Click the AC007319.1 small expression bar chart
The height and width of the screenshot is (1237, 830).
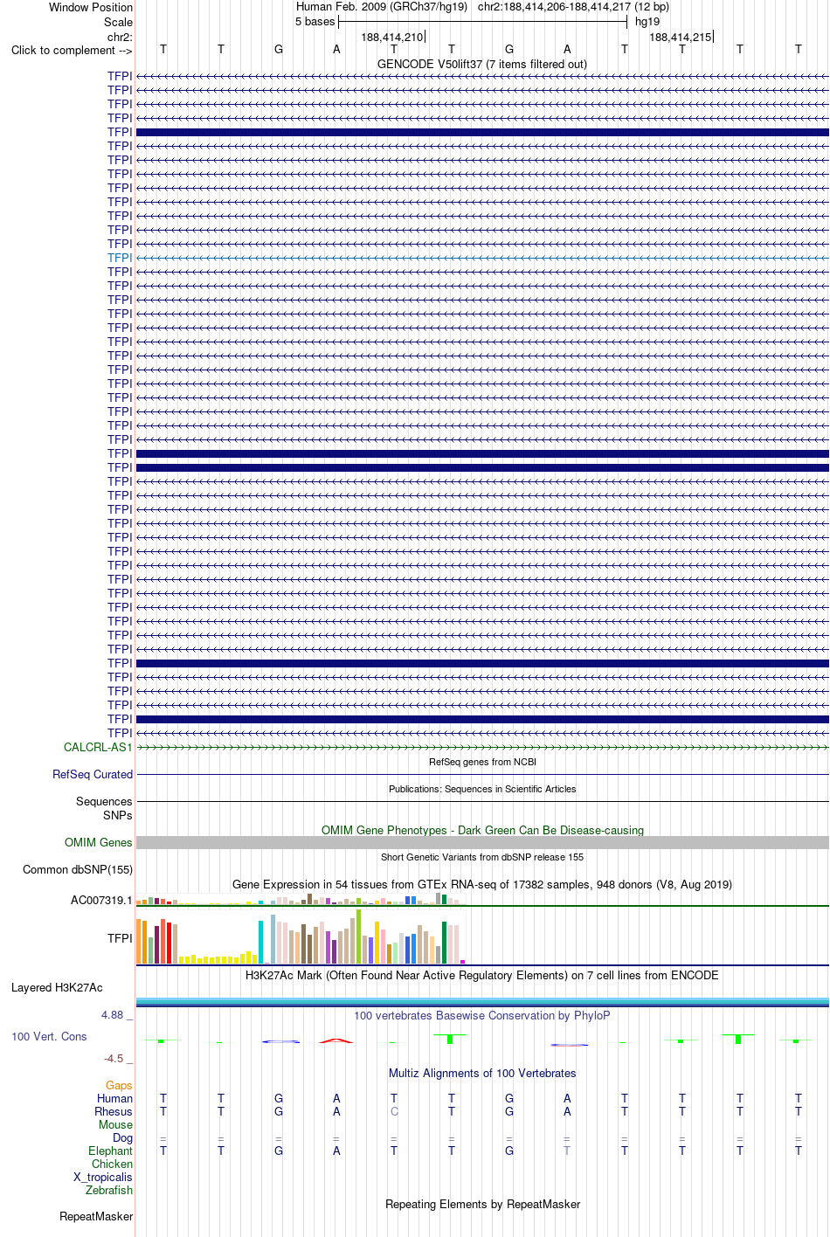click(x=301, y=899)
